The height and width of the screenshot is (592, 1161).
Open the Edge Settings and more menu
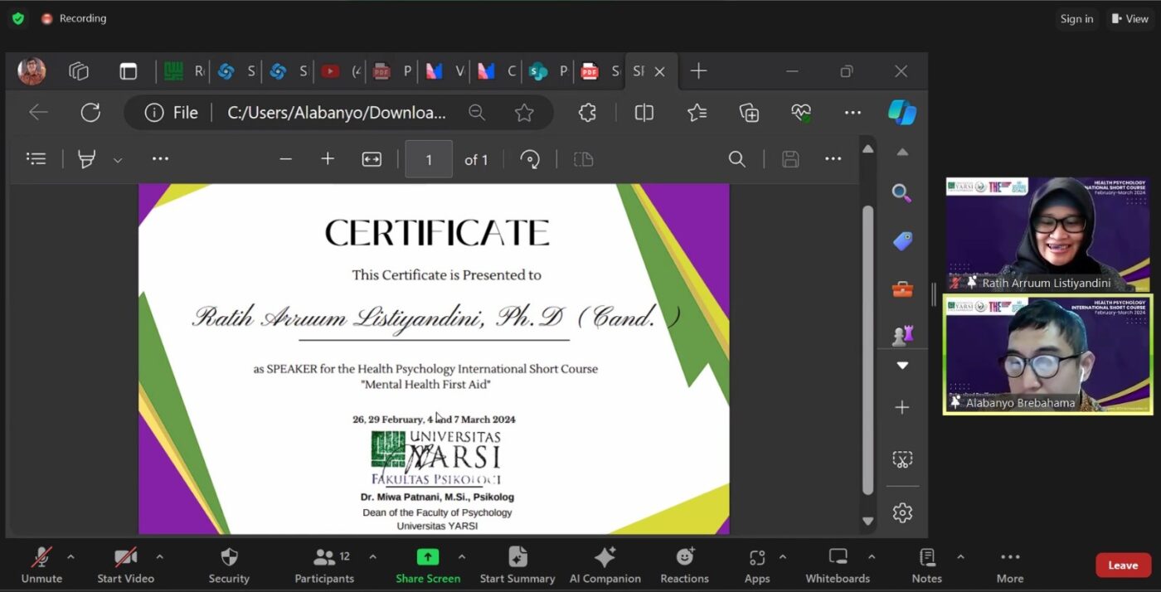point(853,113)
